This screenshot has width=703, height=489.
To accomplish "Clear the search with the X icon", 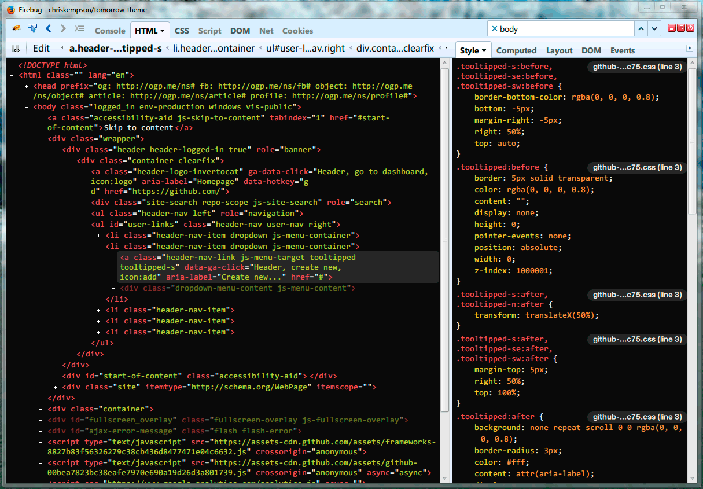I will (x=494, y=28).
